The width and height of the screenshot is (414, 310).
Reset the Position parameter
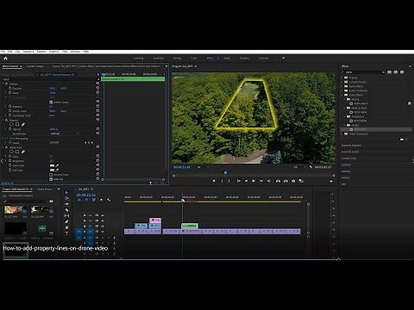(97, 88)
